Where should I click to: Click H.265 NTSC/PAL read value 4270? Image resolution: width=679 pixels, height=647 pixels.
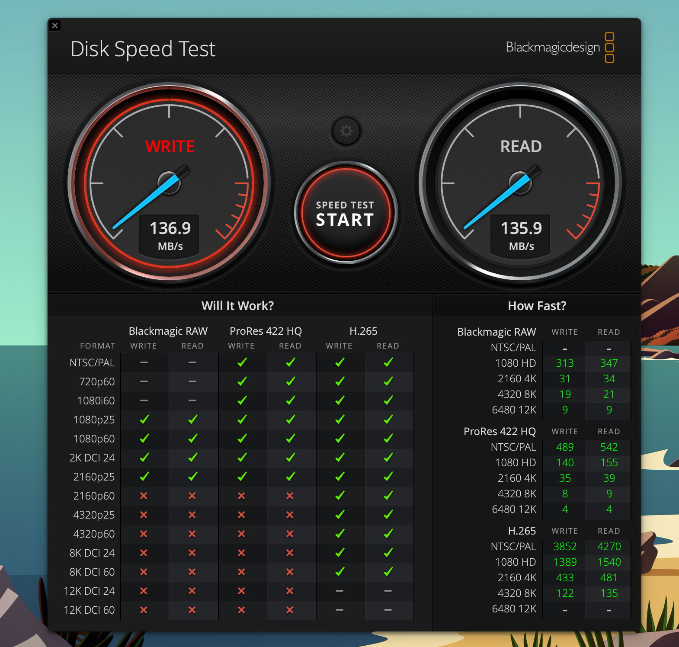tap(609, 547)
